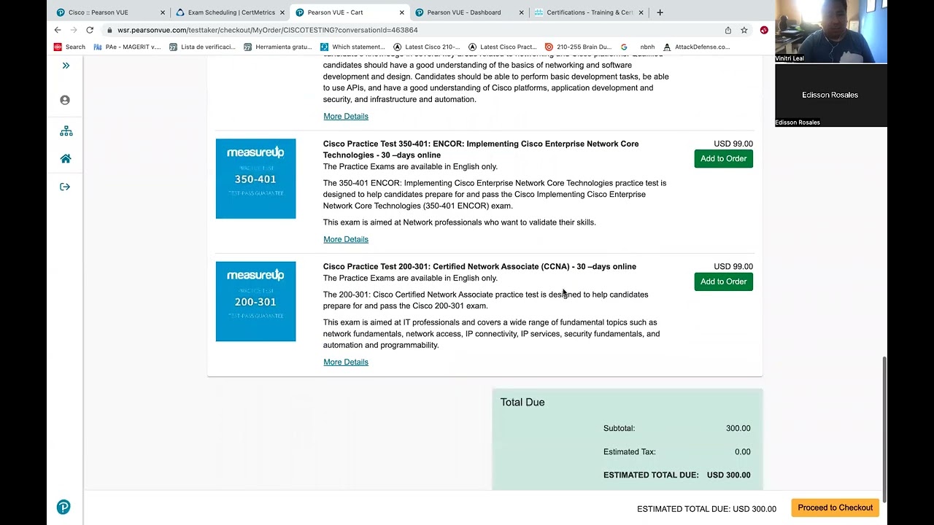
Task: Open More Details for 200-301 CCNA test
Action: (346, 362)
